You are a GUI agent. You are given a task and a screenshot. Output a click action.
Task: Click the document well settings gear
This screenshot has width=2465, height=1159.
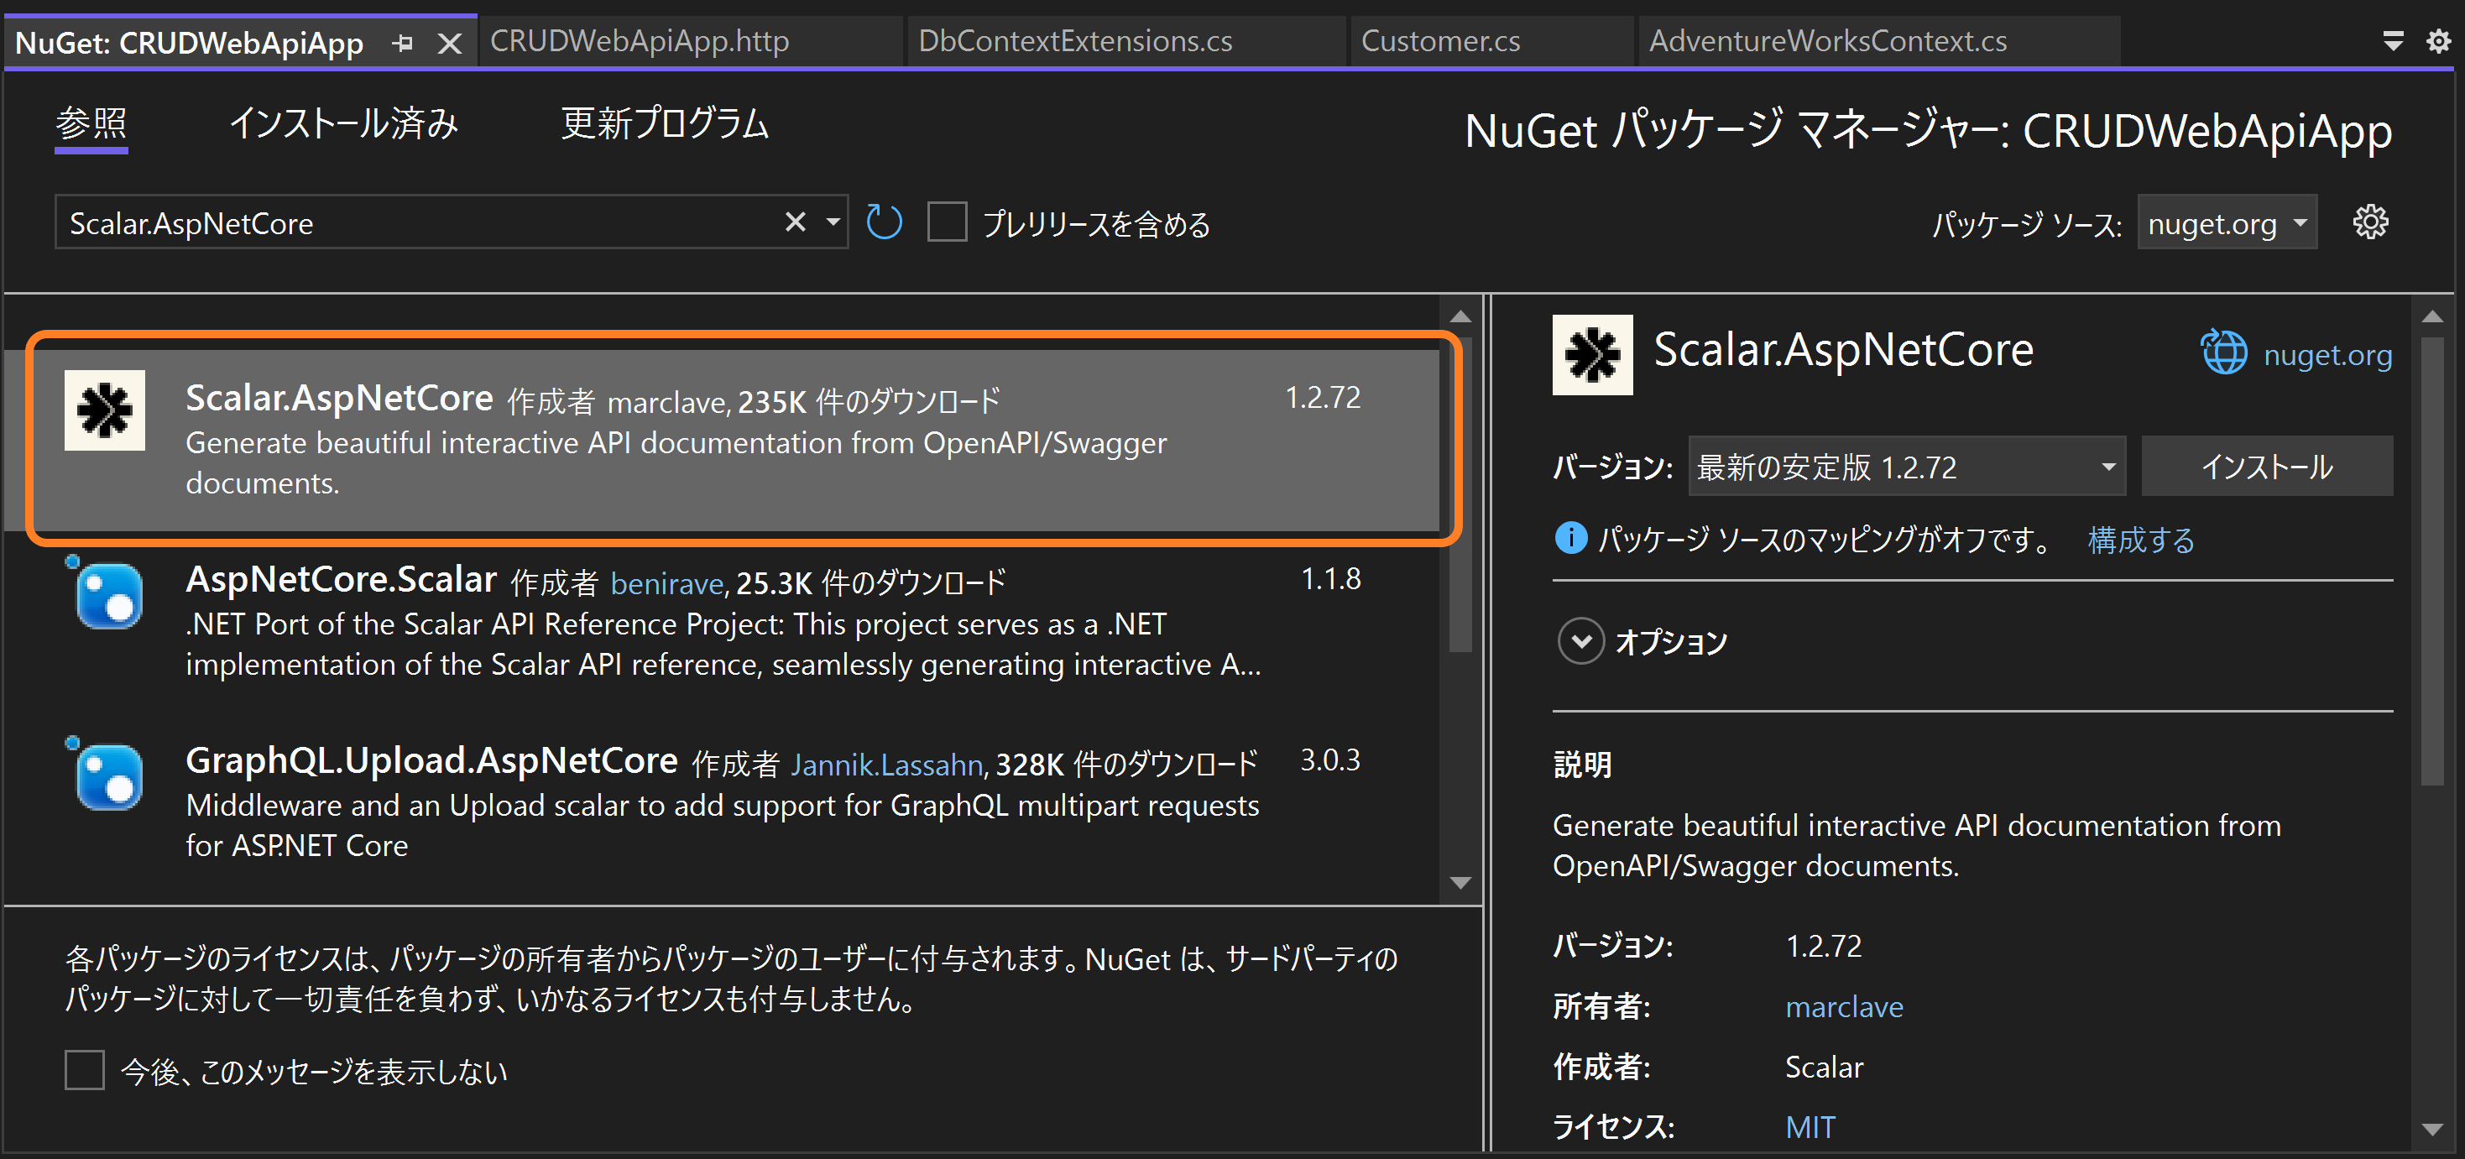pos(2438,41)
